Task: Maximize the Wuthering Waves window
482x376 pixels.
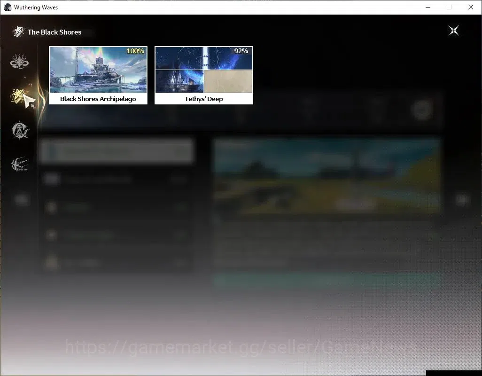Action: 449,7
